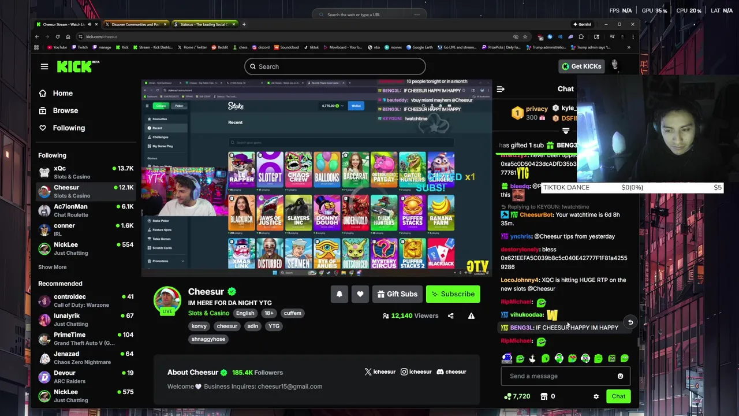This screenshot has width=739, height=416.
Task: Open xQc channel in Following list
Action: (x=86, y=172)
